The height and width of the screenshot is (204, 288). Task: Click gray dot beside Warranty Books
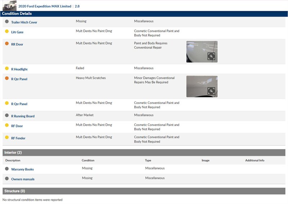pos(7,169)
